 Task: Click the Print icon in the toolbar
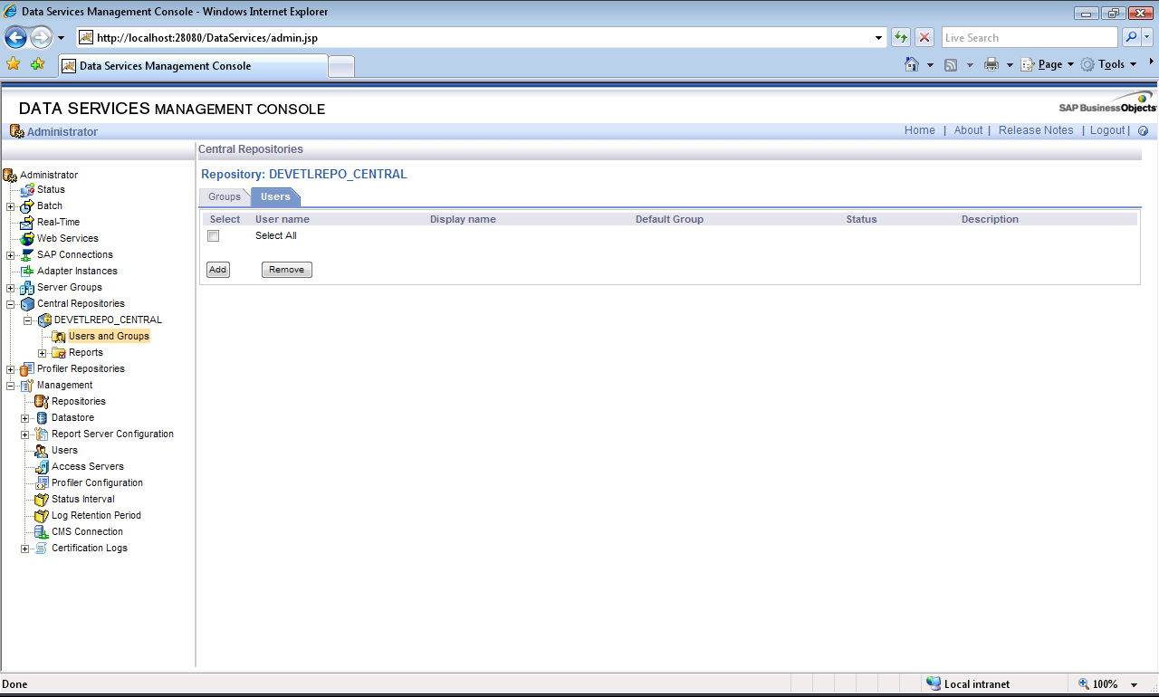(991, 64)
